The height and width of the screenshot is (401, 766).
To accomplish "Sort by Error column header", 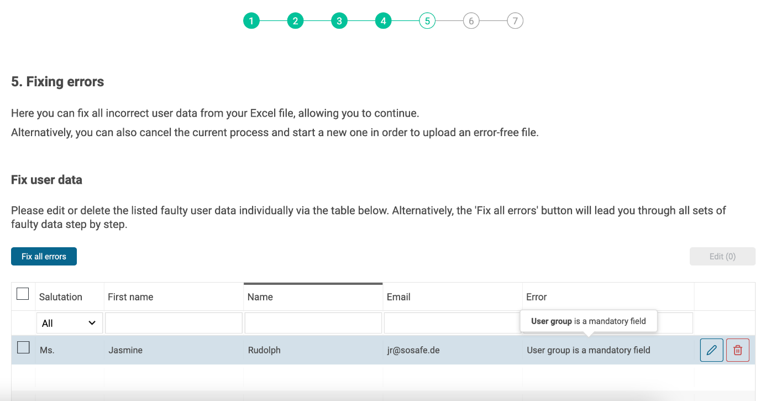I will 536,297.
